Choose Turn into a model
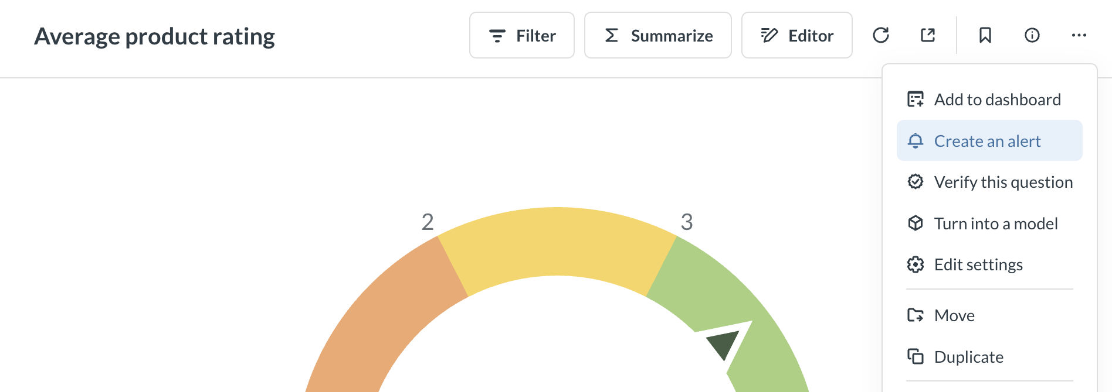Screen dimensions: 1112x392 [x=996, y=223]
